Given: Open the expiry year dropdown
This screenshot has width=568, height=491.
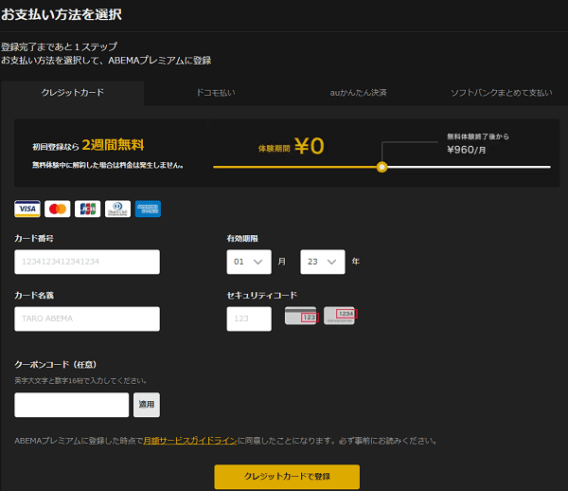Looking at the screenshot, I should (322, 262).
